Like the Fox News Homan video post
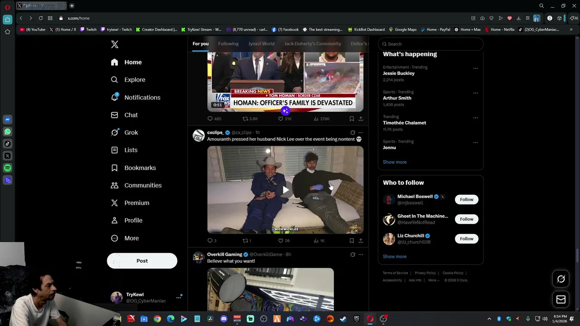This screenshot has height=326, width=580. pyautogui.click(x=281, y=119)
